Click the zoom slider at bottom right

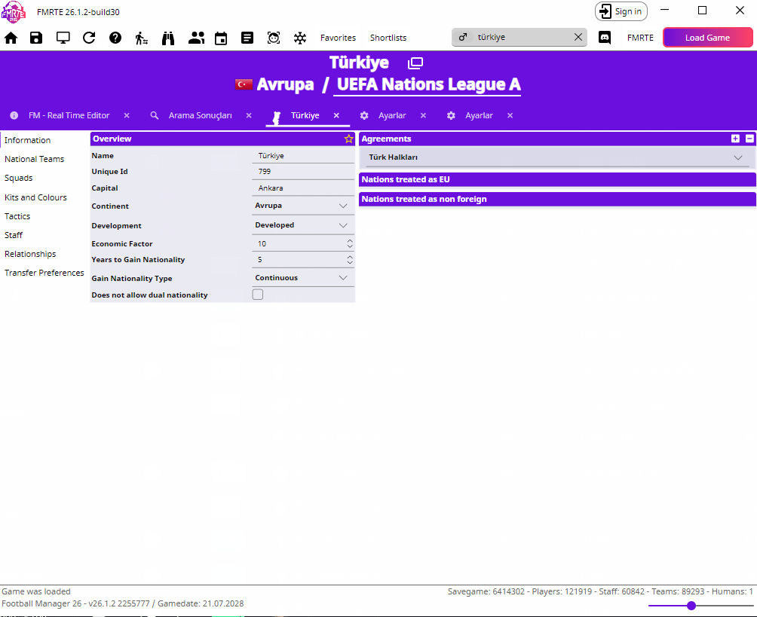pos(691,606)
